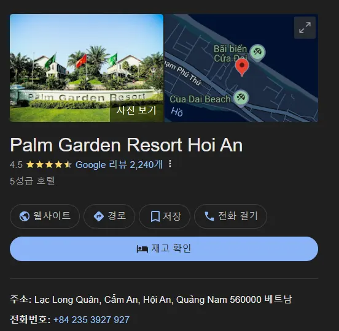The width and height of the screenshot is (339, 331).
Task: Click the five-star rating stars
Action: (49, 165)
